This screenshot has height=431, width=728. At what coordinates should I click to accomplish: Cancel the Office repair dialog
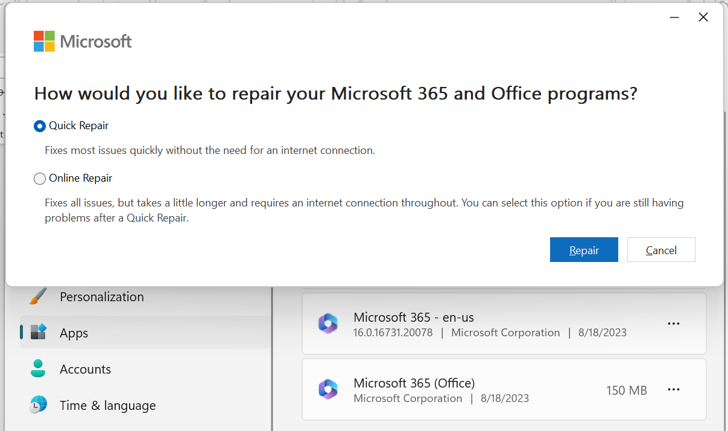click(661, 250)
